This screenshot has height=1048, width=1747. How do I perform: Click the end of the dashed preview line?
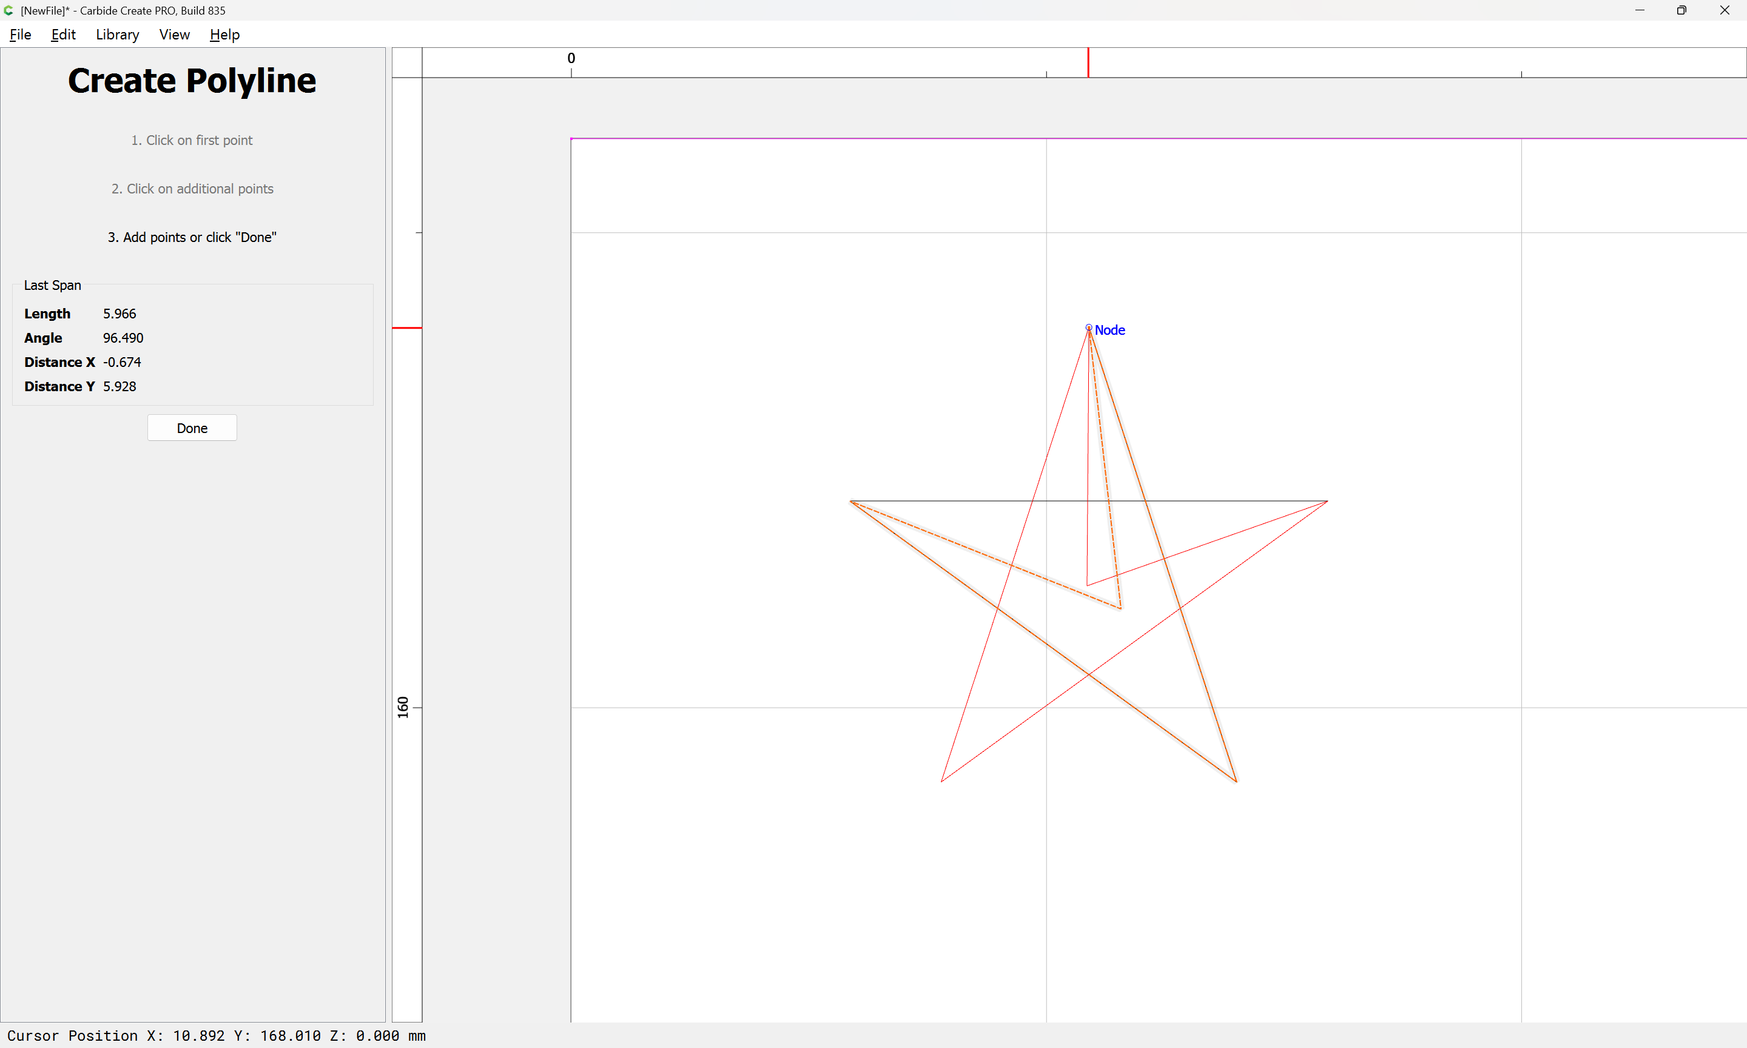pos(1120,608)
